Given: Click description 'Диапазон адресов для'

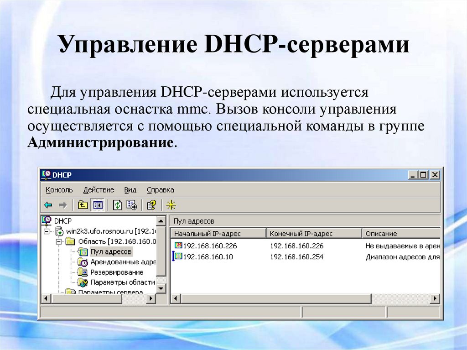Looking at the screenshot, I should [403, 257].
